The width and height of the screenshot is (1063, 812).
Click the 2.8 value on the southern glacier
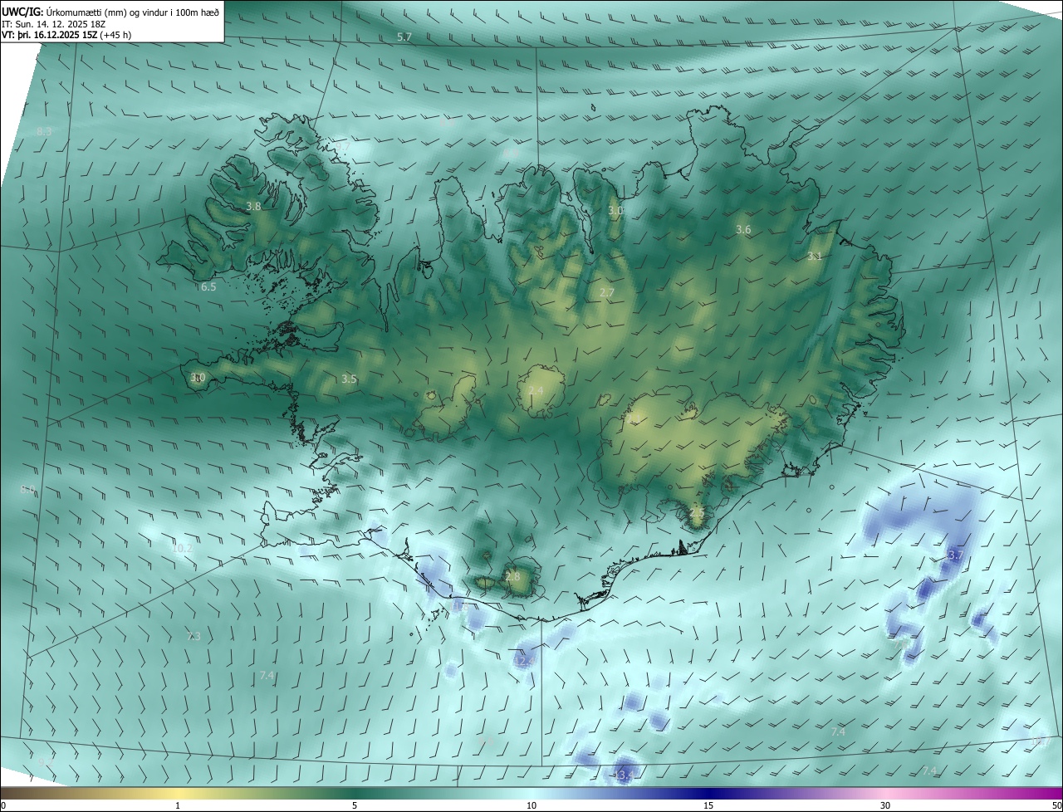tap(512, 576)
